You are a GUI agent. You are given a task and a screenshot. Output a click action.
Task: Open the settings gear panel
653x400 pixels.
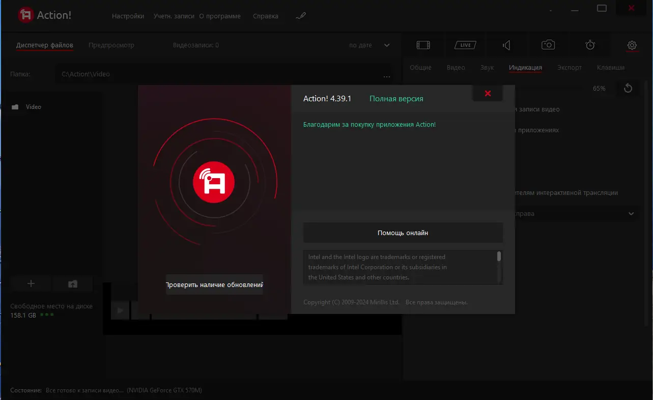(x=632, y=45)
